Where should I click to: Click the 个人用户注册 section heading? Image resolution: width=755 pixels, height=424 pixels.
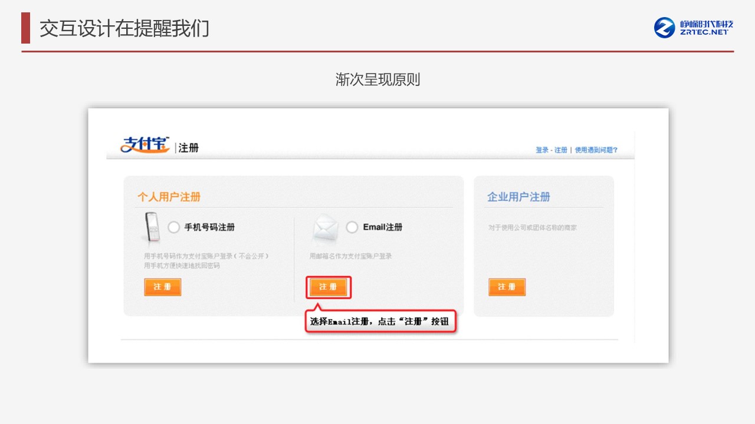coord(169,197)
